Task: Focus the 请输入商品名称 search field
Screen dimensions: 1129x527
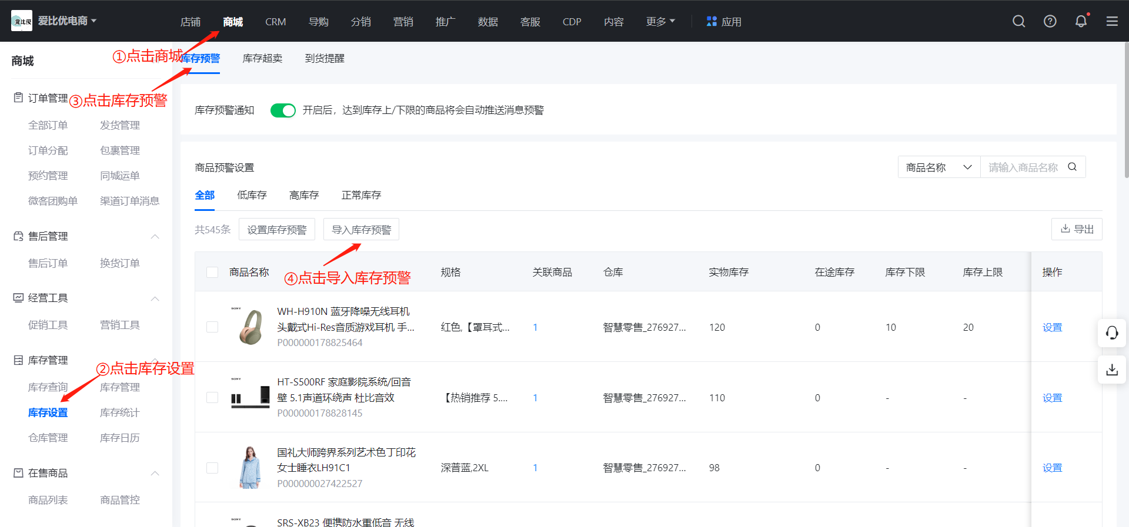Action: (x=1023, y=167)
